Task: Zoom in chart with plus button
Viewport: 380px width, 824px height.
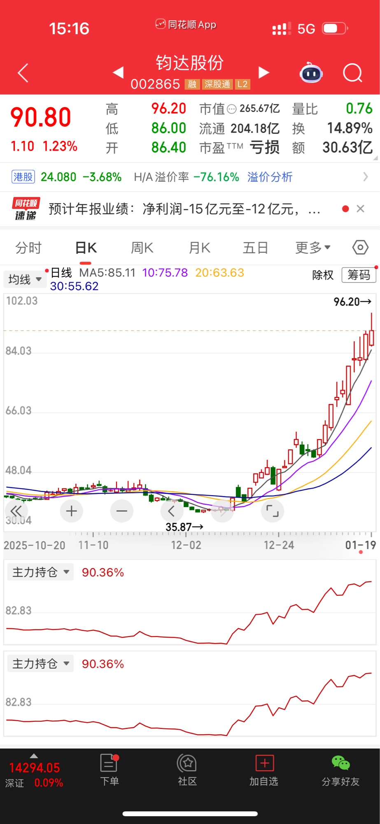Action: click(x=72, y=511)
